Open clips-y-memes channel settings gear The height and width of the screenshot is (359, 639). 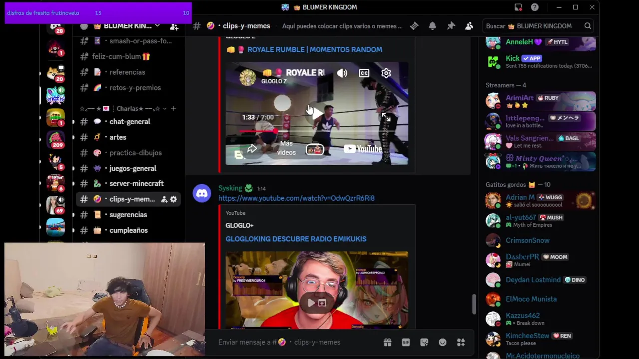coord(173,199)
